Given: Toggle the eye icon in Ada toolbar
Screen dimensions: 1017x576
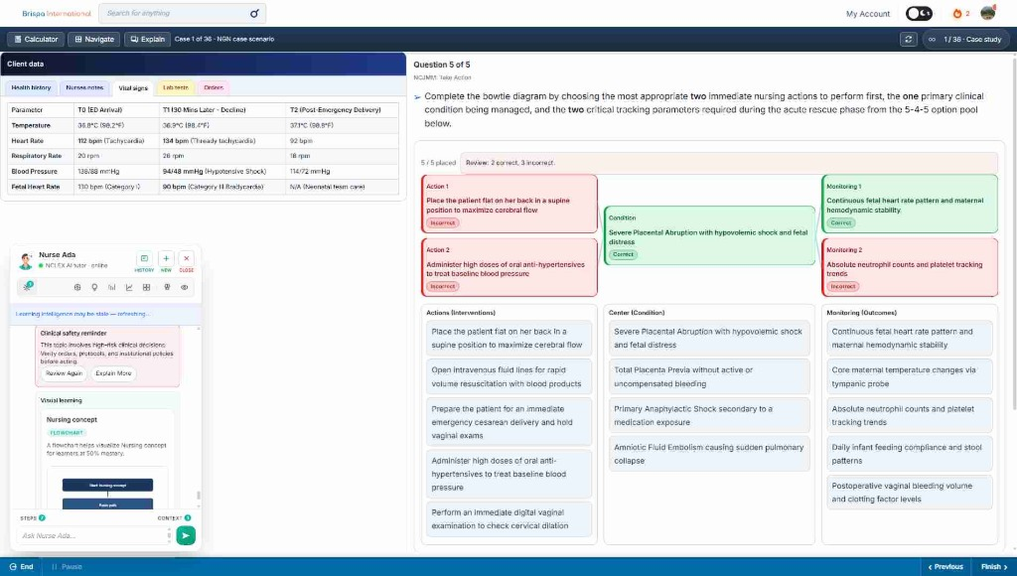Looking at the screenshot, I should (x=184, y=287).
